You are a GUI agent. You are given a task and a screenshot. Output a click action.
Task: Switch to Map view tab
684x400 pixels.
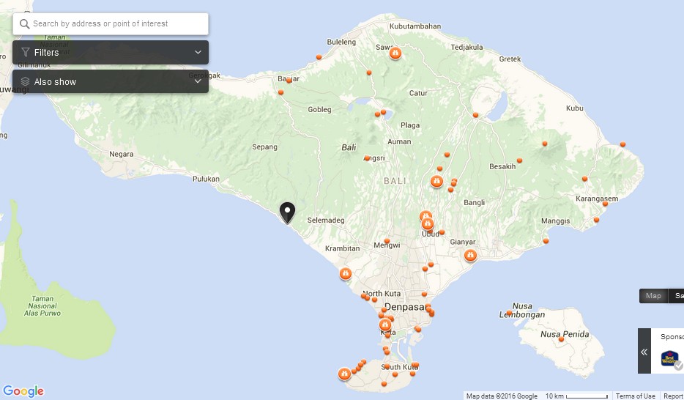coord(653,296)
